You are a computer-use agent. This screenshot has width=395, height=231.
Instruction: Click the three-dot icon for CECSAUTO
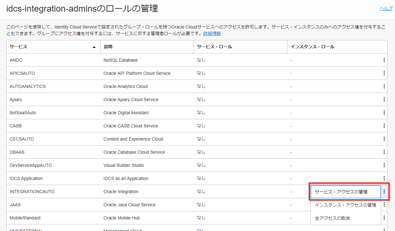[x=384, y=139]
